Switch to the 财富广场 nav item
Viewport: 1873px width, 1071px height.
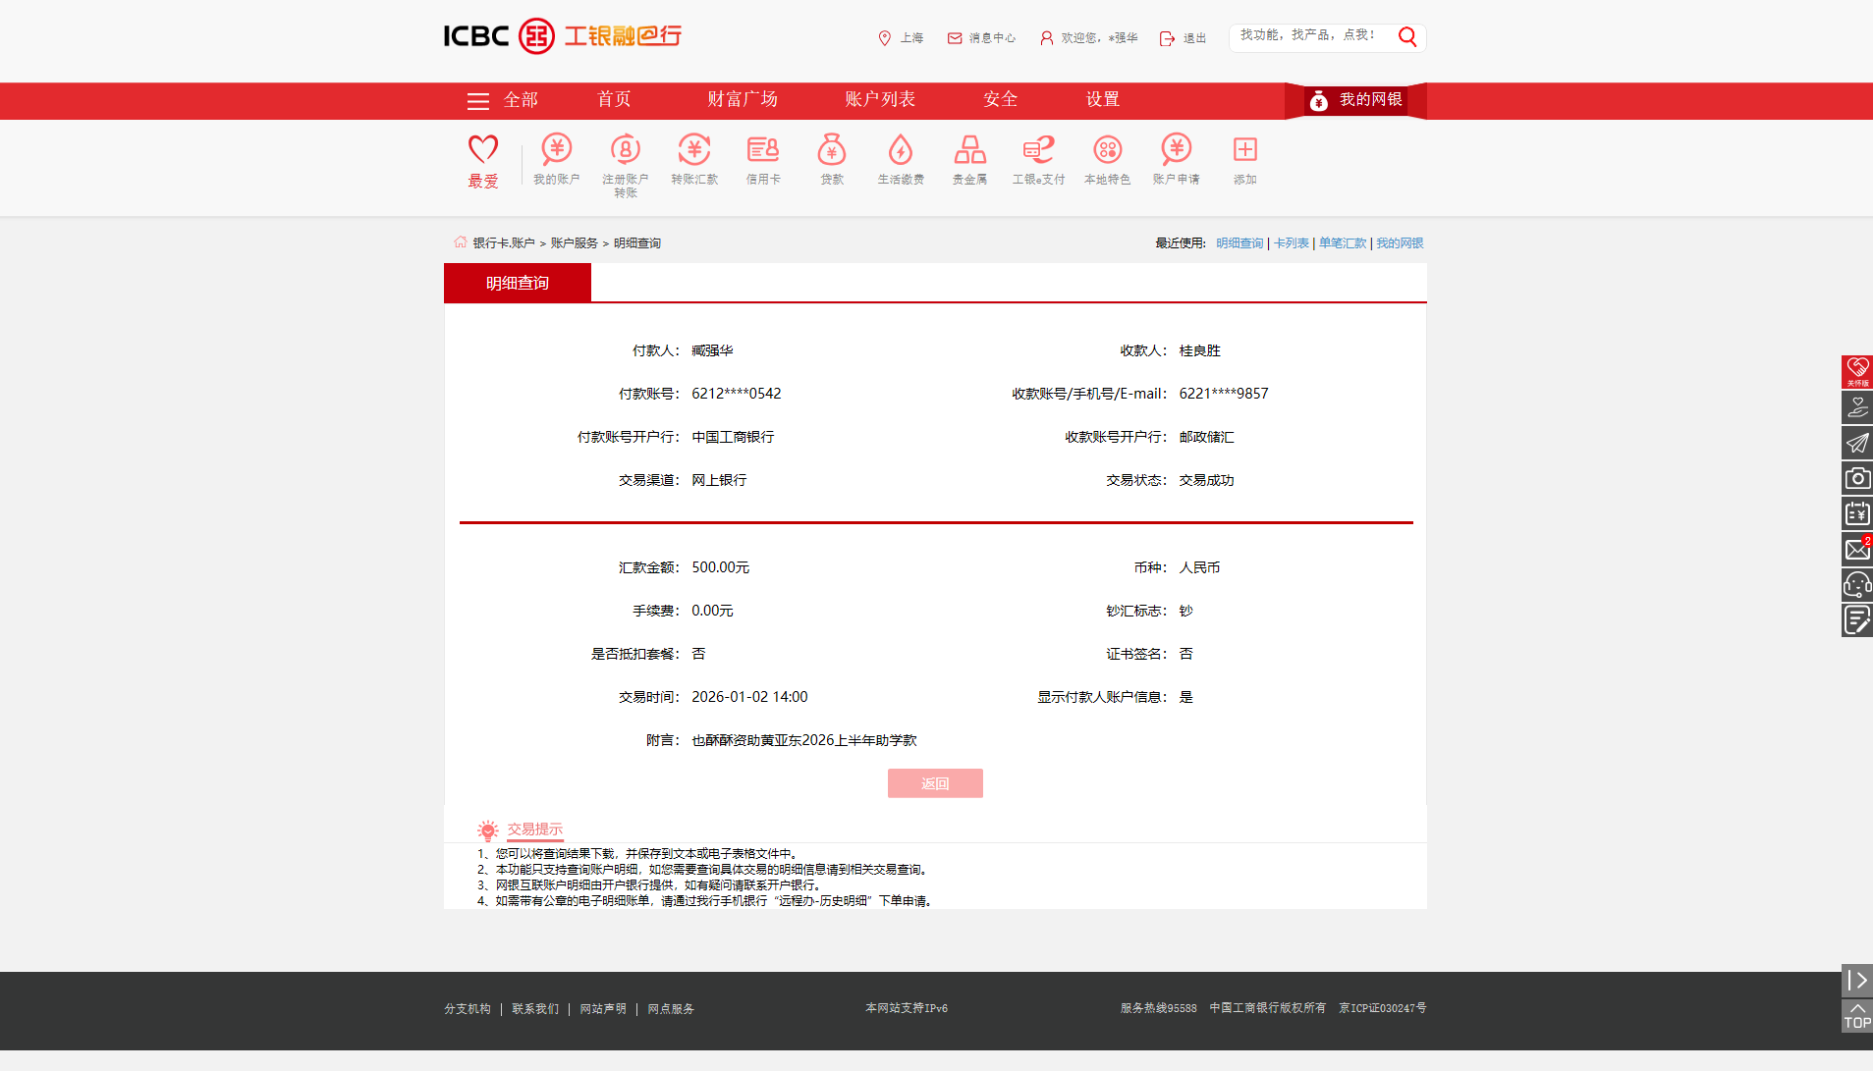742,99
